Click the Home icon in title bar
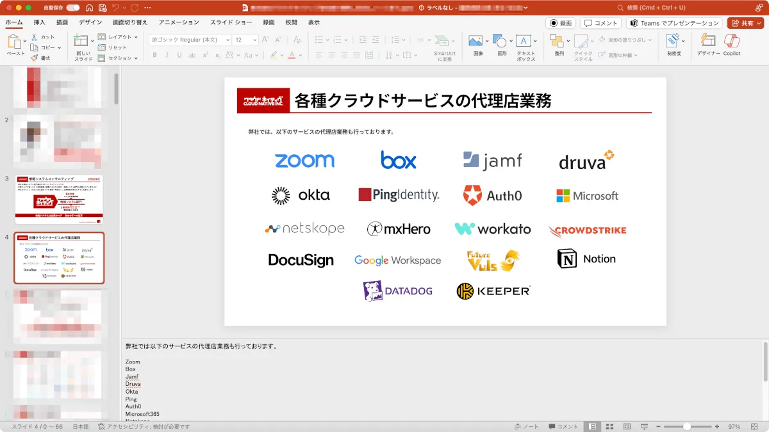The height and width of the screenshot is (432, 769). 88,8
